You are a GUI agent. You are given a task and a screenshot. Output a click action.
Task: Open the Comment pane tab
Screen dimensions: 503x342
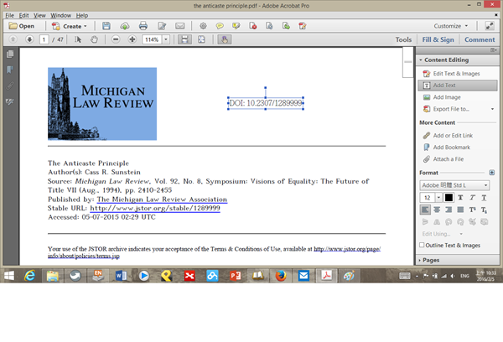pyautogui.click(x=480, y=39)
